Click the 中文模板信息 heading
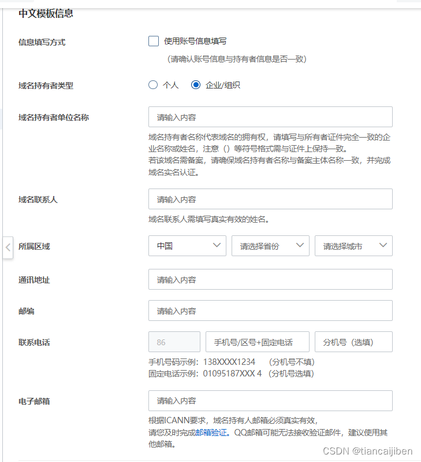Screen dimensions: 421x462 tap(46, 13)
